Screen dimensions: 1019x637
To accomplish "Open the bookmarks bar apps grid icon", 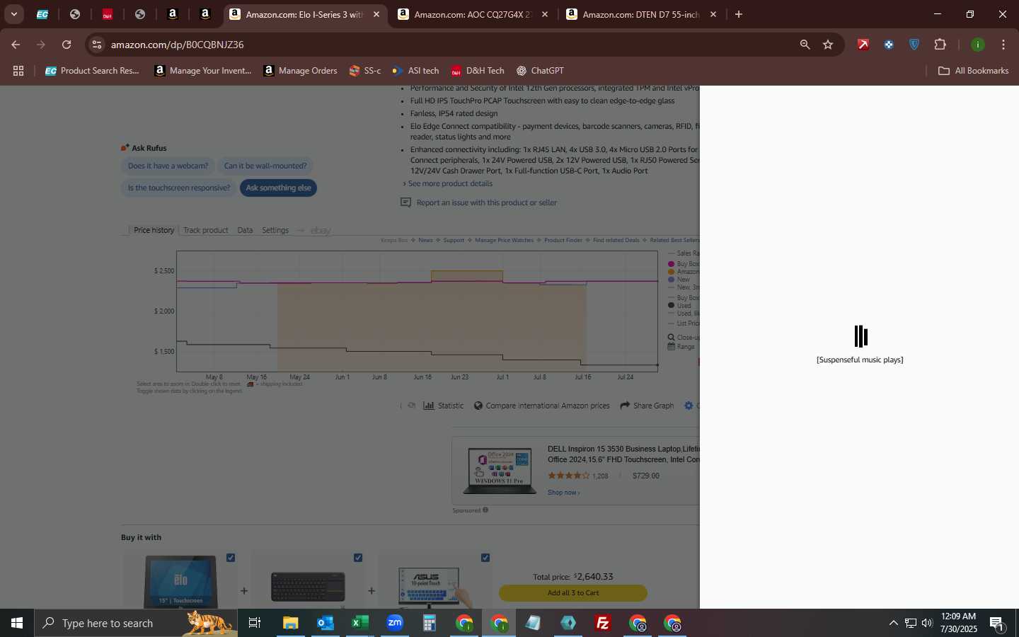I will pos(18,71).
